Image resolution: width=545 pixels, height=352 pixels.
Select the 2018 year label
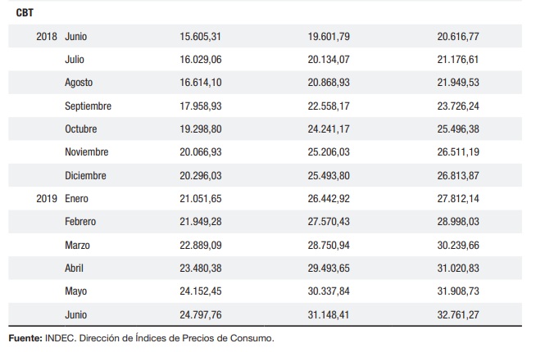[47, 37]
